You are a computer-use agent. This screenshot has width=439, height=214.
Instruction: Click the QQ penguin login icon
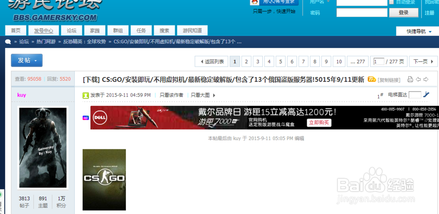pyautogui.click(x=254, y=2)
